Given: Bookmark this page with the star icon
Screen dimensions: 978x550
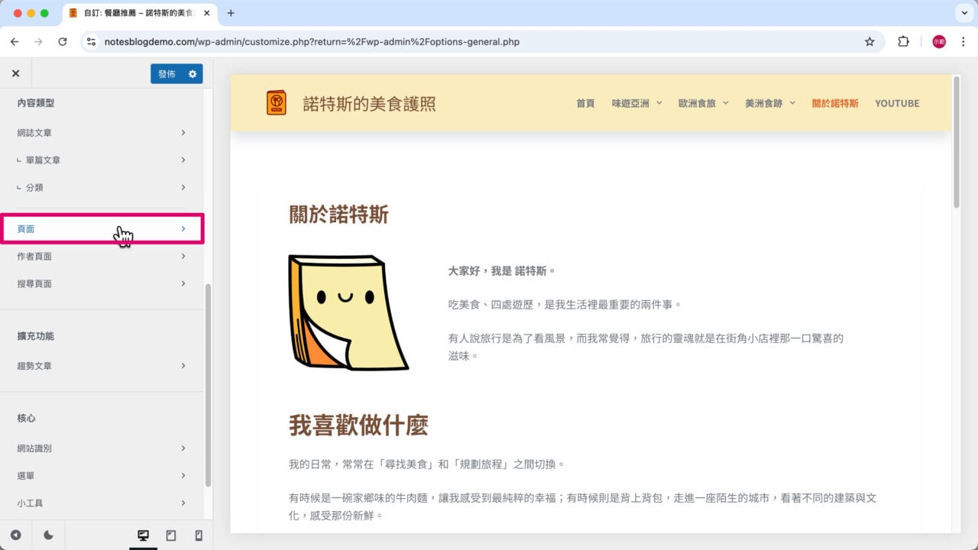Looking at the screenshot, I should 870,41.
